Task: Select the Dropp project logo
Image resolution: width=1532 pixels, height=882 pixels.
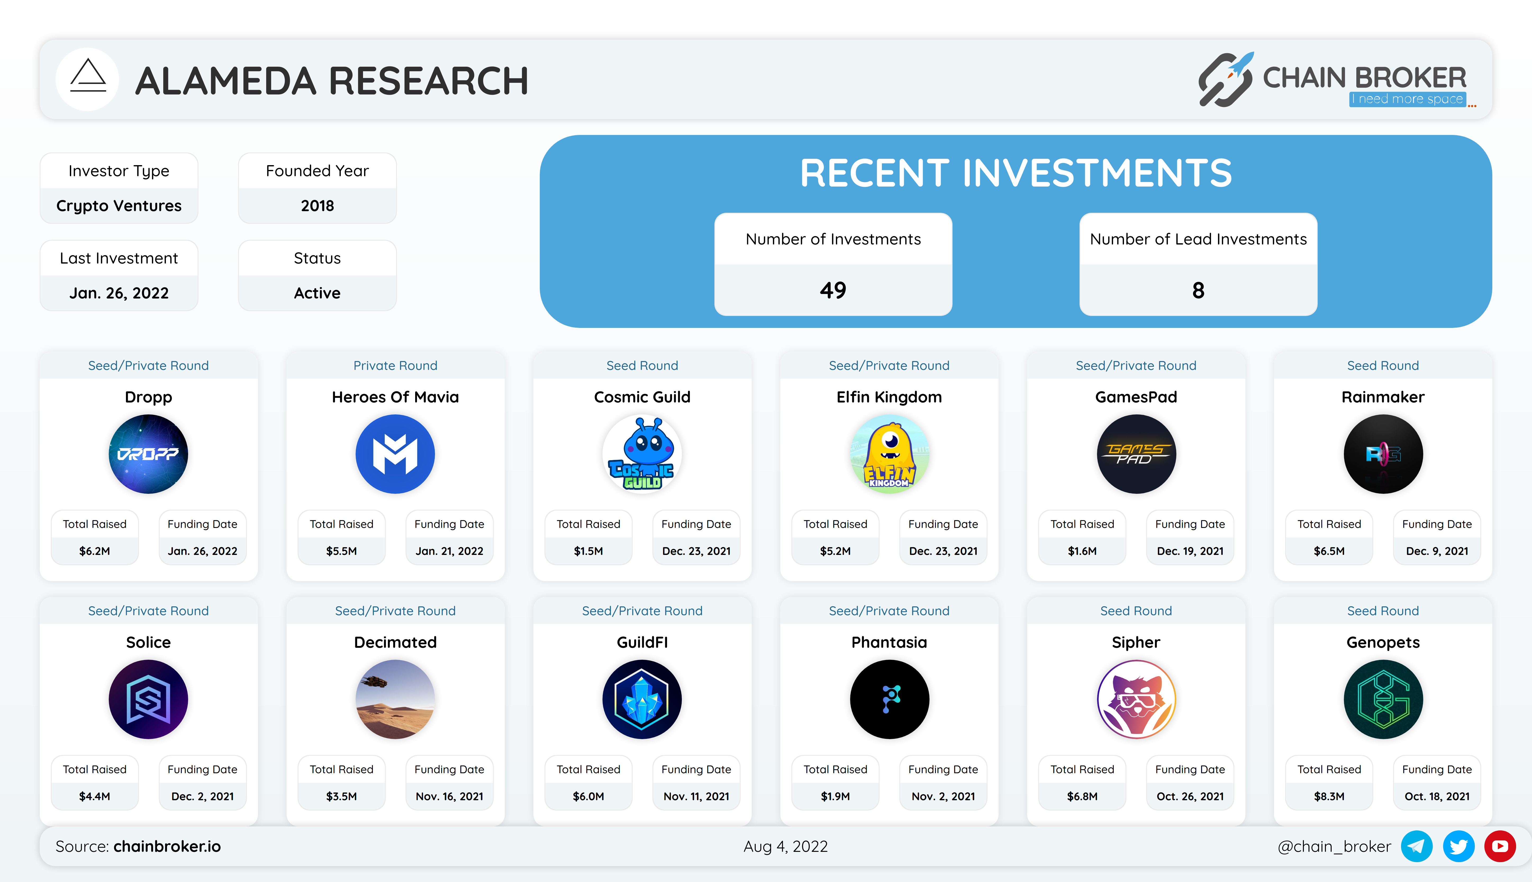Action: coord(148,454)
